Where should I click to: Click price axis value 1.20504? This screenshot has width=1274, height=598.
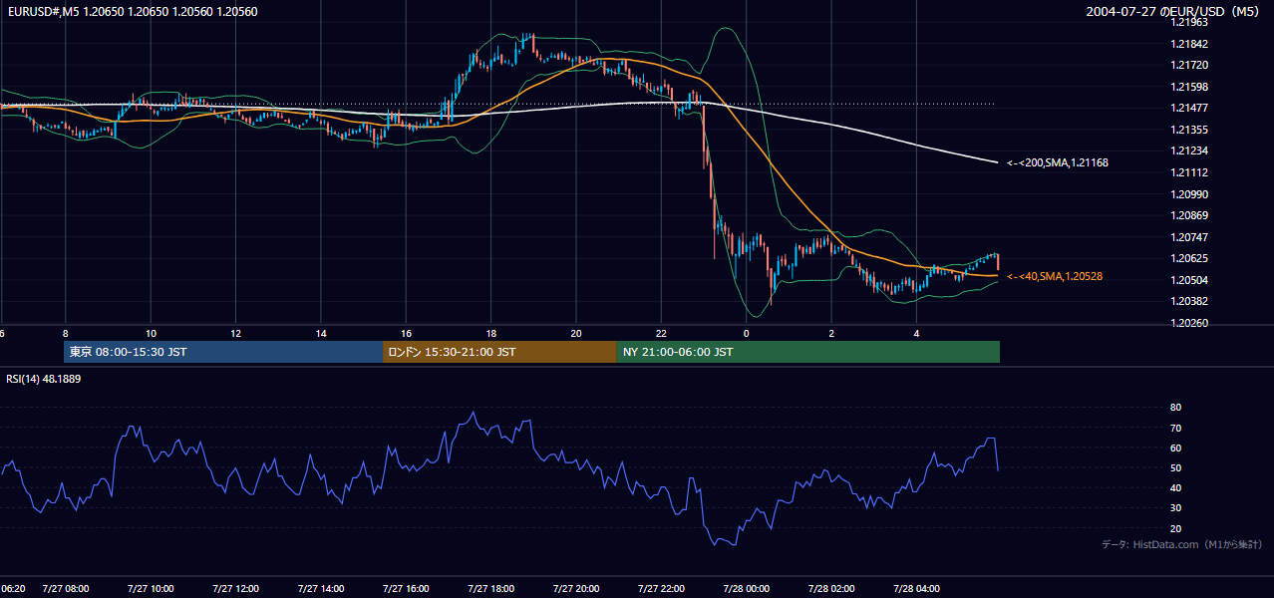[x=1188, y=280]
